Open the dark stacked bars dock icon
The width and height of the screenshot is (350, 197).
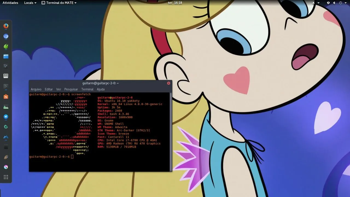coord(6,147)
